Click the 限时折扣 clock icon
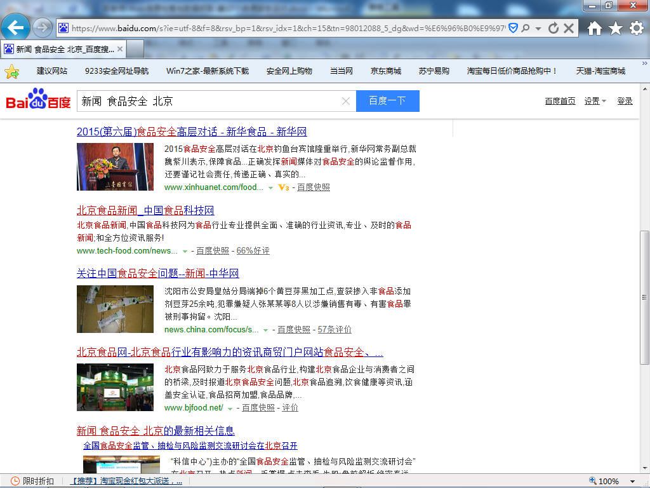The width and height of the screenshot is (650, 488). point(15,481)
